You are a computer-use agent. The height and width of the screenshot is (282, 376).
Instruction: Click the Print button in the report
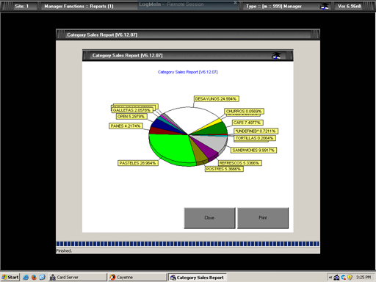(x=263, y=218)
